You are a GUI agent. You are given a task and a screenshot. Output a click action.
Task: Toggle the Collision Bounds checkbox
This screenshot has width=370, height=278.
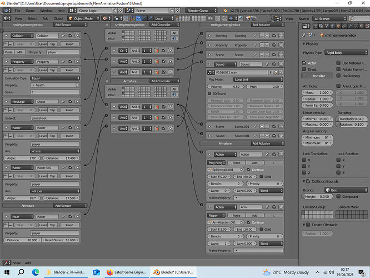click(x=308, y=181)
